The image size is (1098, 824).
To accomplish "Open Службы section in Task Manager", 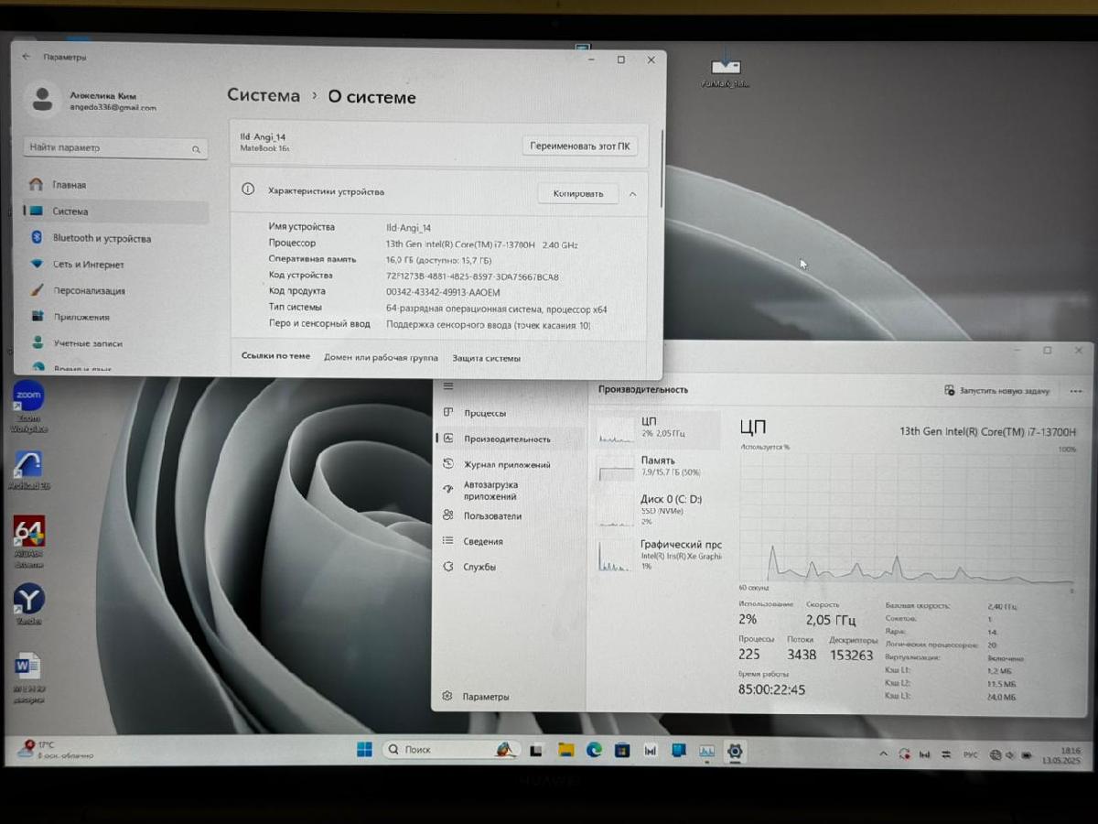I will [x=480, y=567].
